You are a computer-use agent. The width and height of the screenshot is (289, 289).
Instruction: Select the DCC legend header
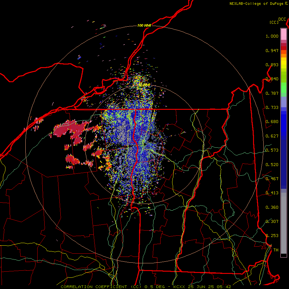tap(282, 19)
